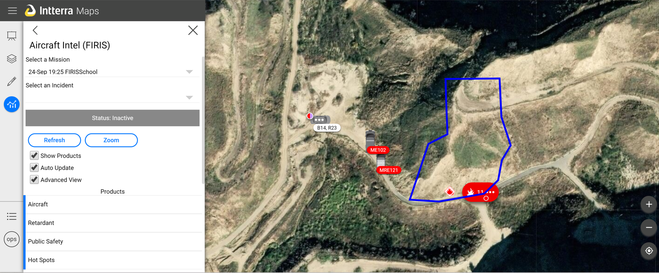
Task: Select the pencil drawing tool
Action: pos(12,81)
